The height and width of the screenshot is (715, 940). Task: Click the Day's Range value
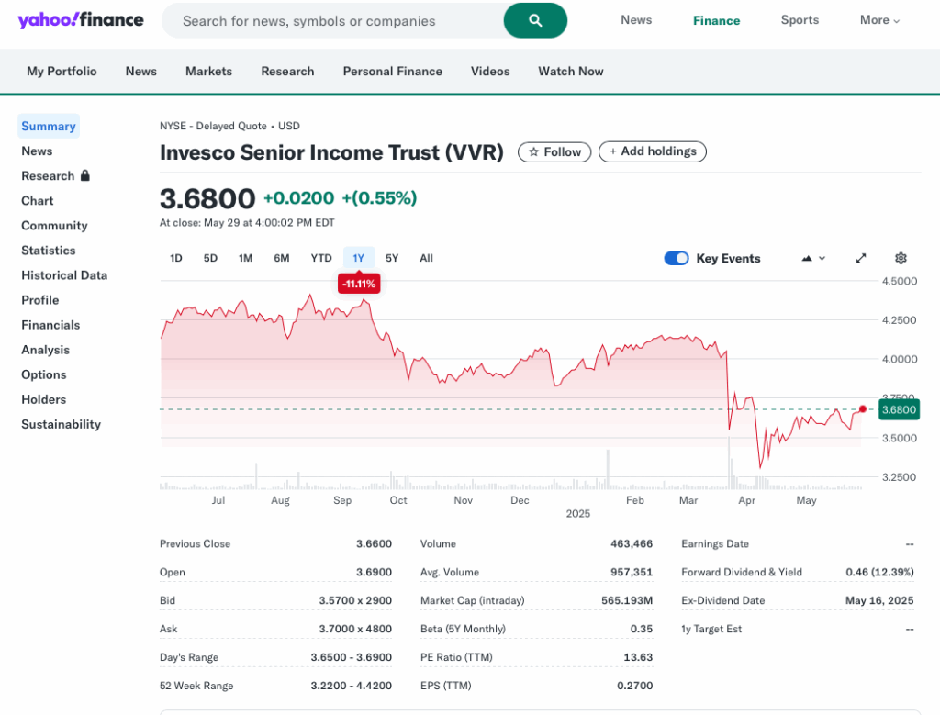coord(352,657)
